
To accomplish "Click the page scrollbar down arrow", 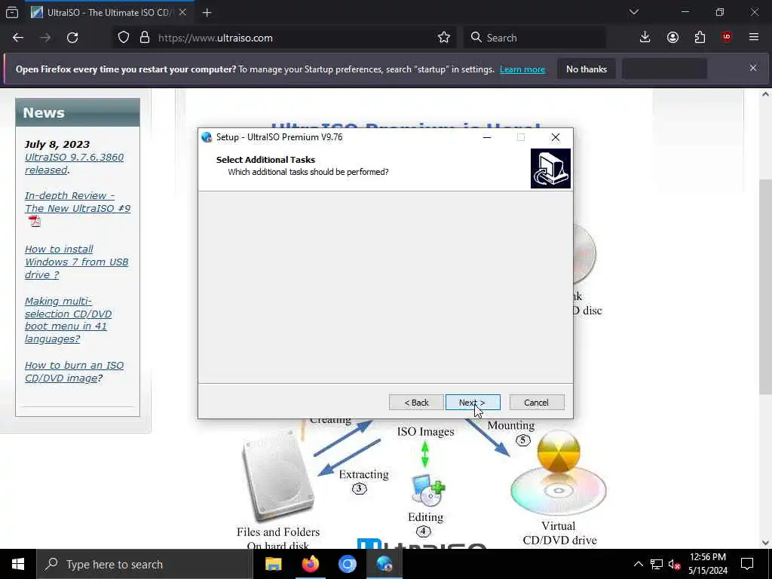I will (765, 543).
